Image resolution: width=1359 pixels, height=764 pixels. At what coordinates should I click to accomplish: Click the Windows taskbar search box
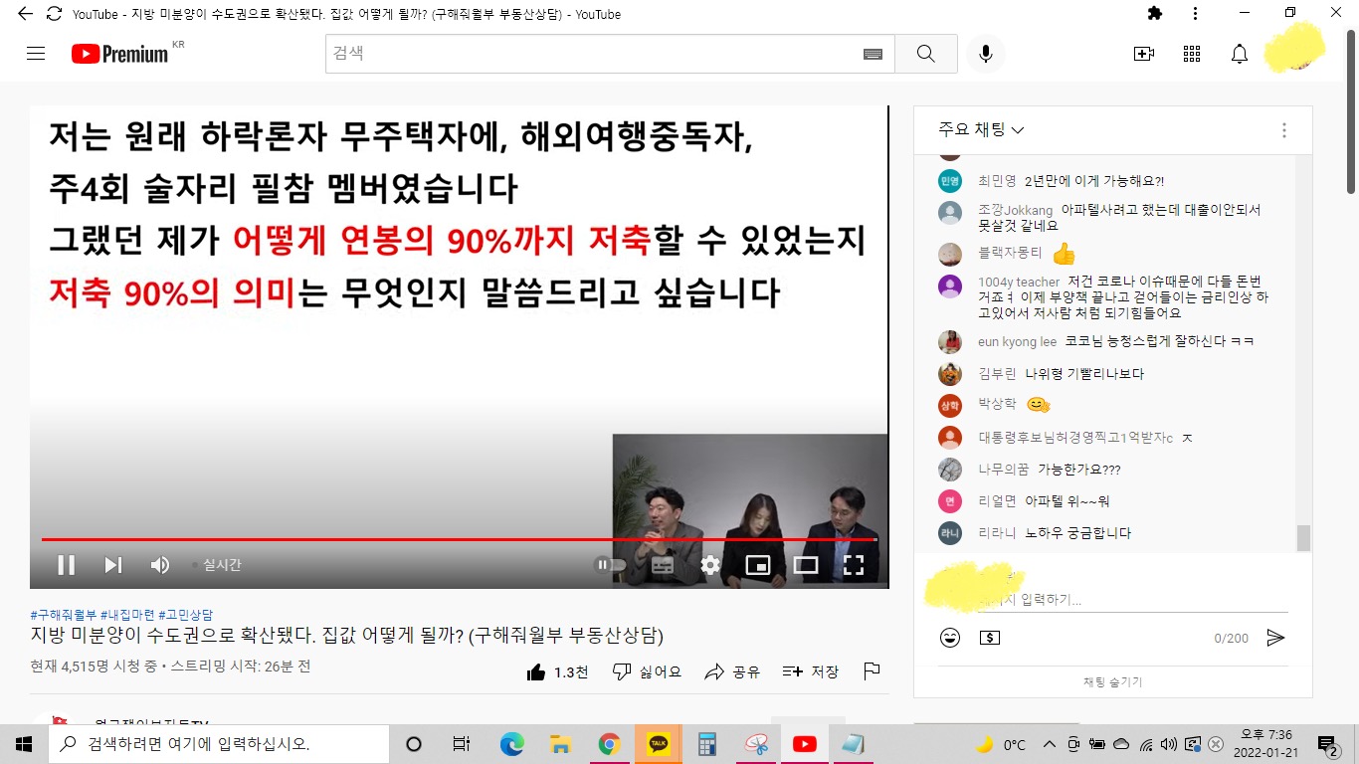click(219, 744)
